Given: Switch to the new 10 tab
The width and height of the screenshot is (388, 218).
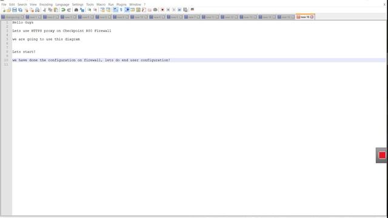Looking at the screenshot, I should click(139, 17).
